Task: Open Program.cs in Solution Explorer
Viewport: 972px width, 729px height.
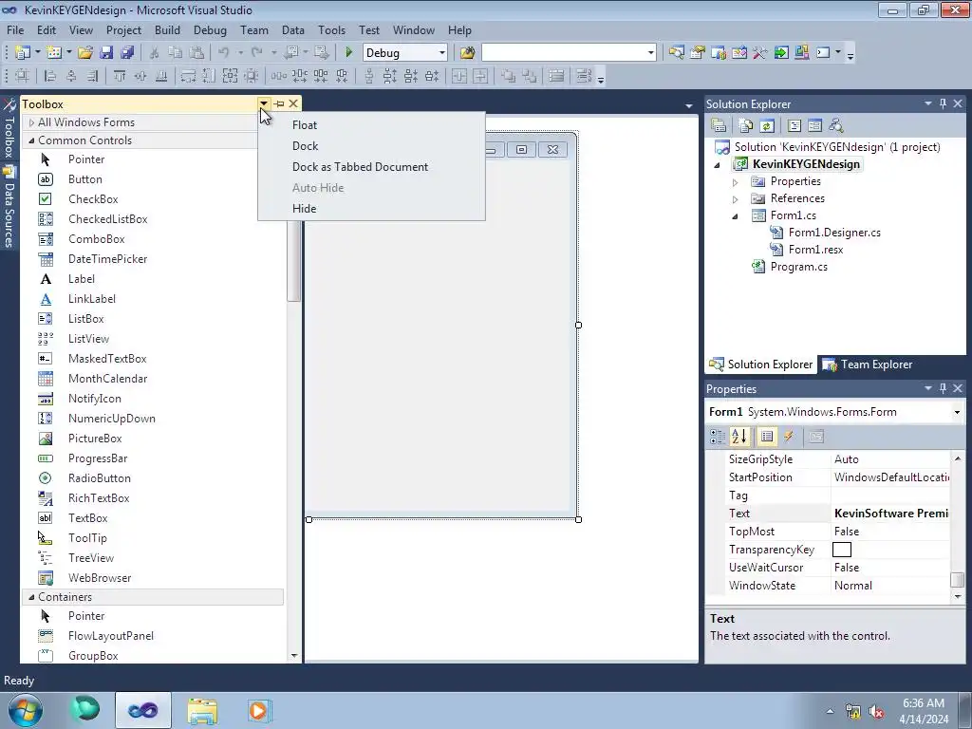Action: coord(798,267)
